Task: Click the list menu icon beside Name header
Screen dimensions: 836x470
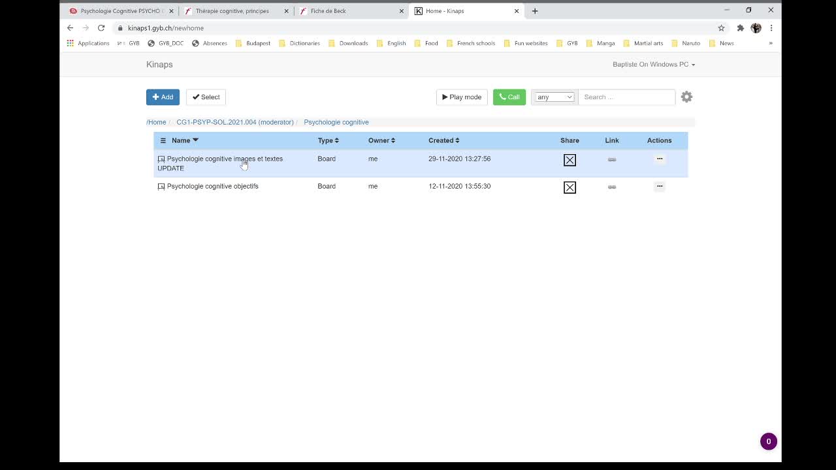Action: (163, 140)
